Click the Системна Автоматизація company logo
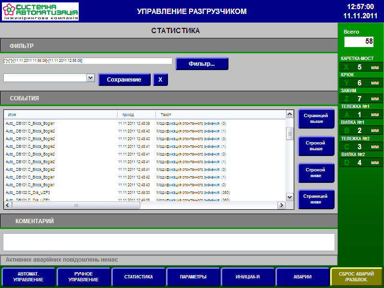 pyautogui.click(x=40, y=12)
